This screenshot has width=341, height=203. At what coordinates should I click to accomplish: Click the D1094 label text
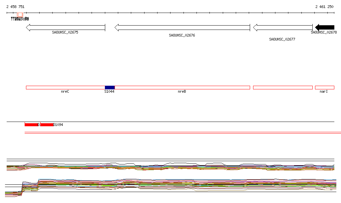(x=58, y=125)
